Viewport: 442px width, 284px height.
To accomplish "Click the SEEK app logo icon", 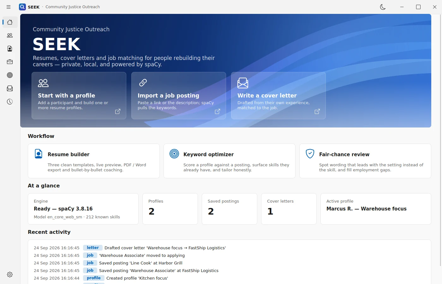I will point(22,7).
